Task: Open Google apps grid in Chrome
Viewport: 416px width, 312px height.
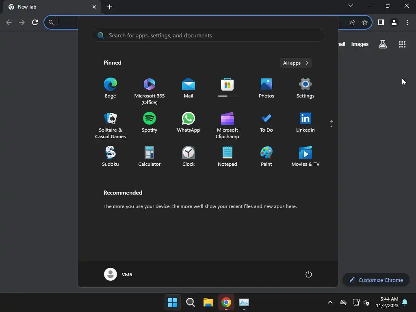Action: 402,44
